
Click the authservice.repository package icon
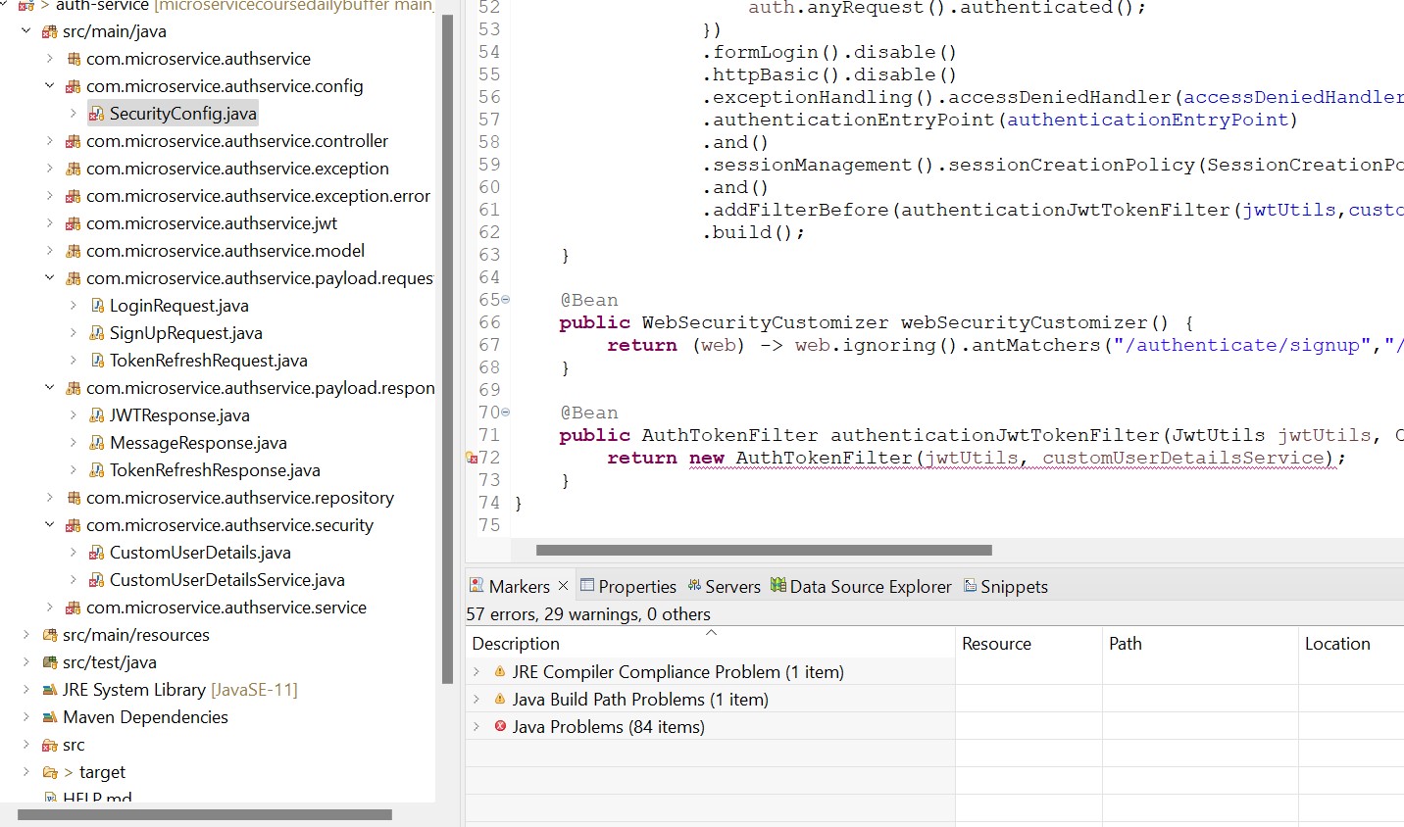tap(74, 498)
